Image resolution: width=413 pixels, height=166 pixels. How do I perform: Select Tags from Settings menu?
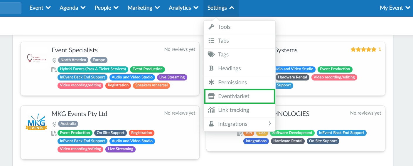[240, 55]
